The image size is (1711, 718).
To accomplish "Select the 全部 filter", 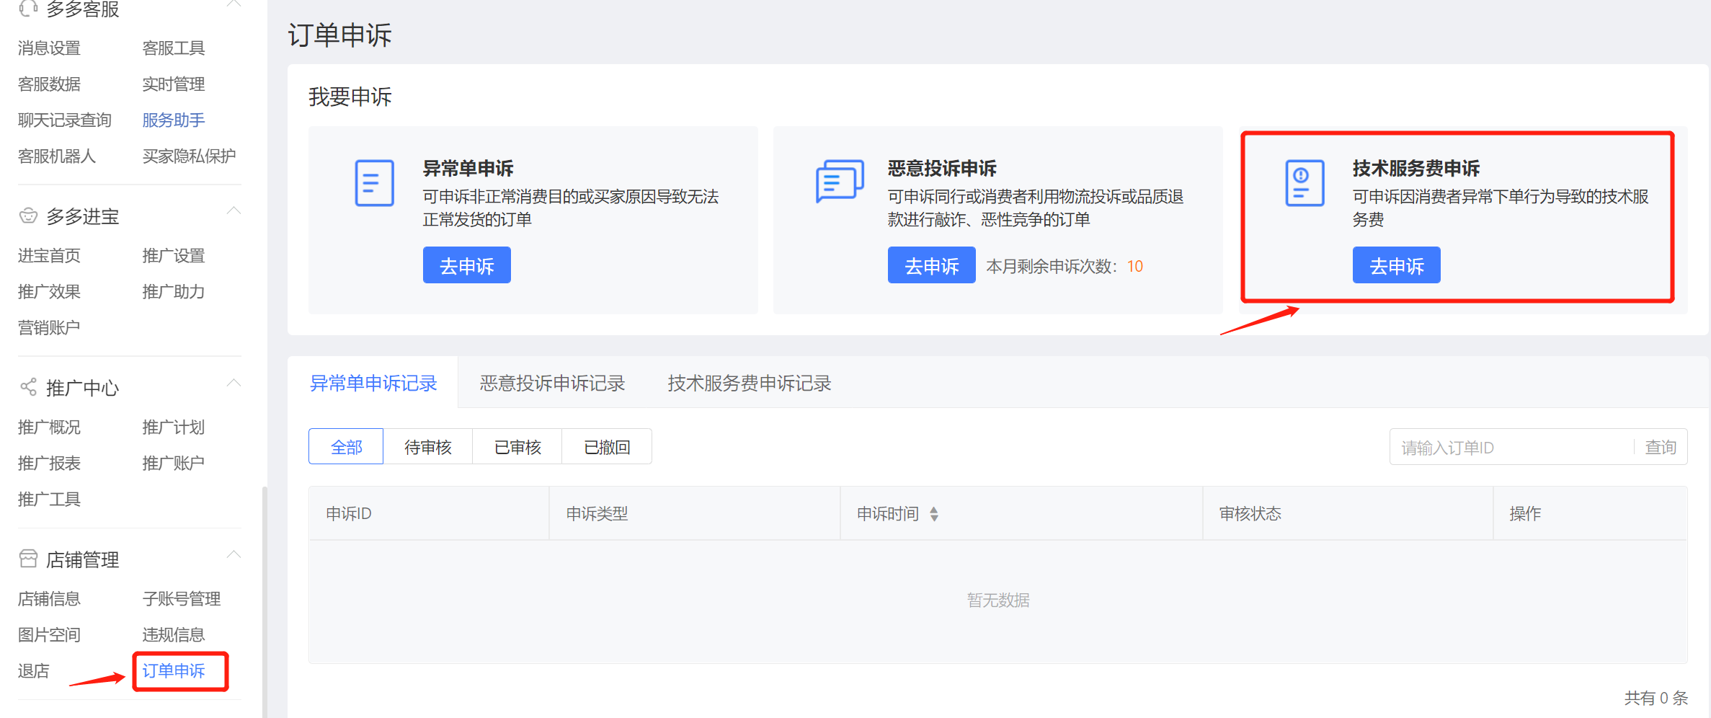I will [346, 447].
